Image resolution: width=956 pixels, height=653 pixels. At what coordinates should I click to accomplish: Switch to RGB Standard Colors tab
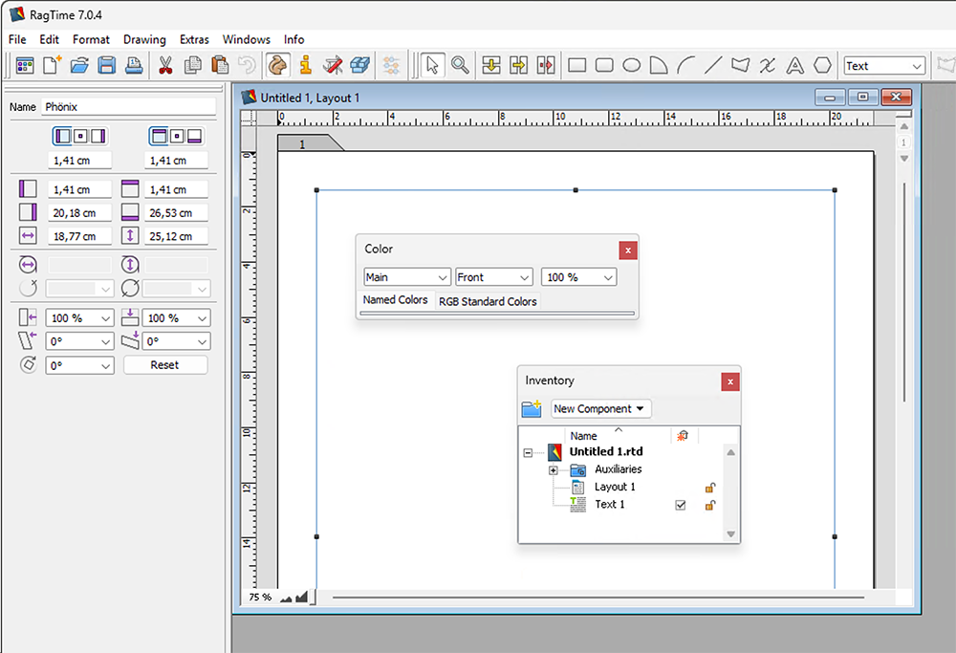488,301
